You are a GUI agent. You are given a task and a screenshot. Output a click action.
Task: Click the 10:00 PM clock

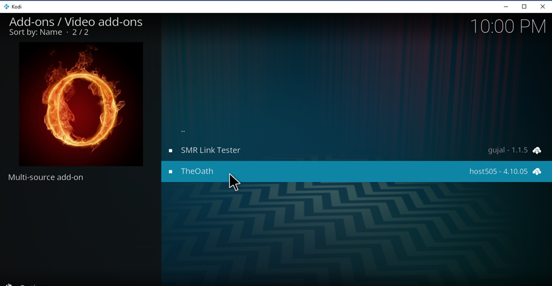pos(508,27)
